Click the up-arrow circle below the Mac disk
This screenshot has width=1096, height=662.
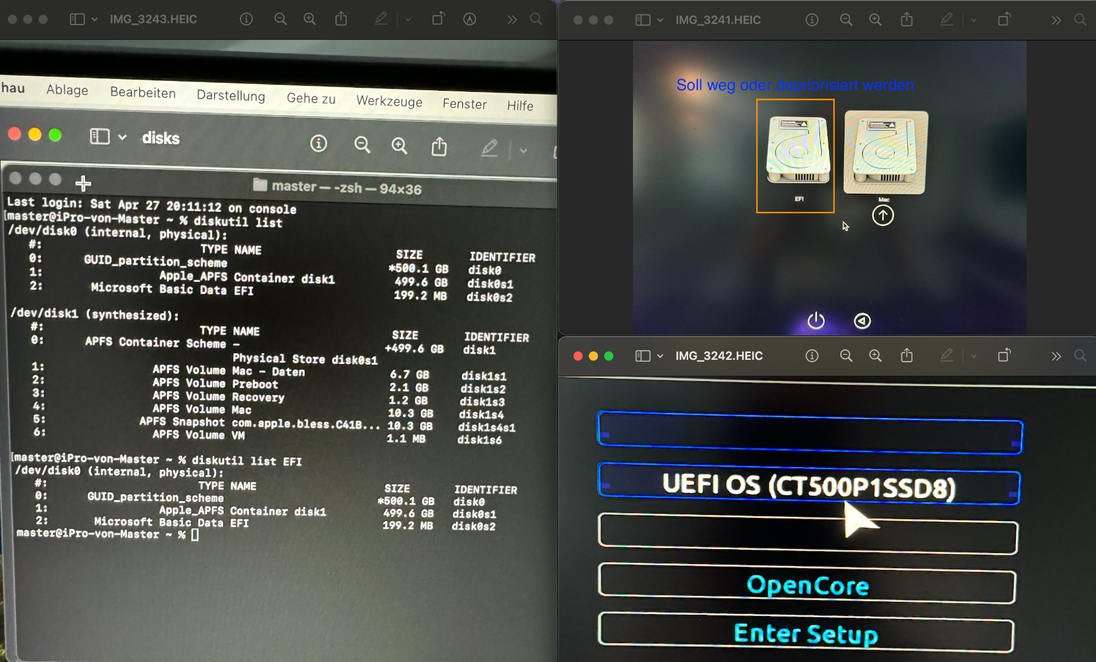coord(883,215)
